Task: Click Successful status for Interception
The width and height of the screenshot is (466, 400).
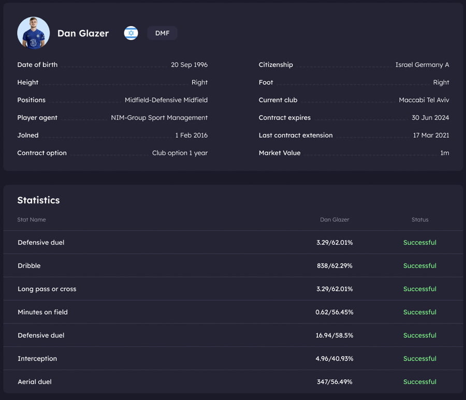Action: click(x=419, y=359)
